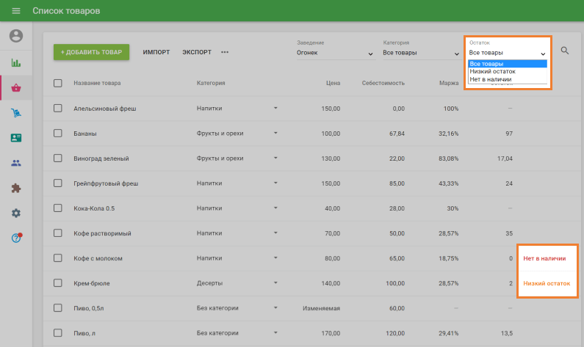Expand category dropdown for Бананы
This screenshot has width=584, height=347.
coord(275,133)
